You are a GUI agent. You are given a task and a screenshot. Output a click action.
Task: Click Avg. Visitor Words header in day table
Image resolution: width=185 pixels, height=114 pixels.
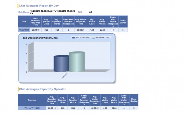pyautogui.click(x=102, y=21)
